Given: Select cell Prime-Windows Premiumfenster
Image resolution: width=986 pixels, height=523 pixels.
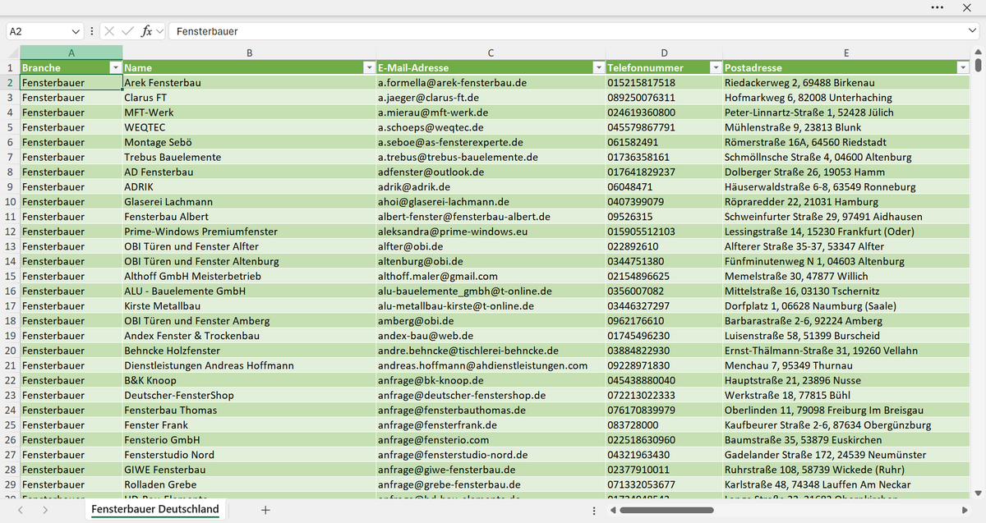Looking at the screenshot, I should [249, 232].
